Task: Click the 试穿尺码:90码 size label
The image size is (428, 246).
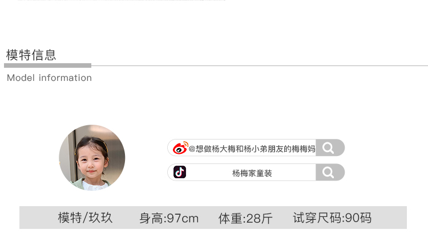Action: pos(332,218)
